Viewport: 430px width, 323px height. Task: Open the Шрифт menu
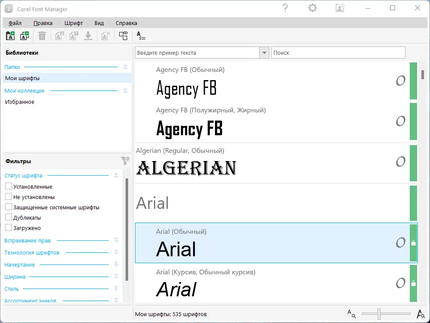[x=74, y=23]
